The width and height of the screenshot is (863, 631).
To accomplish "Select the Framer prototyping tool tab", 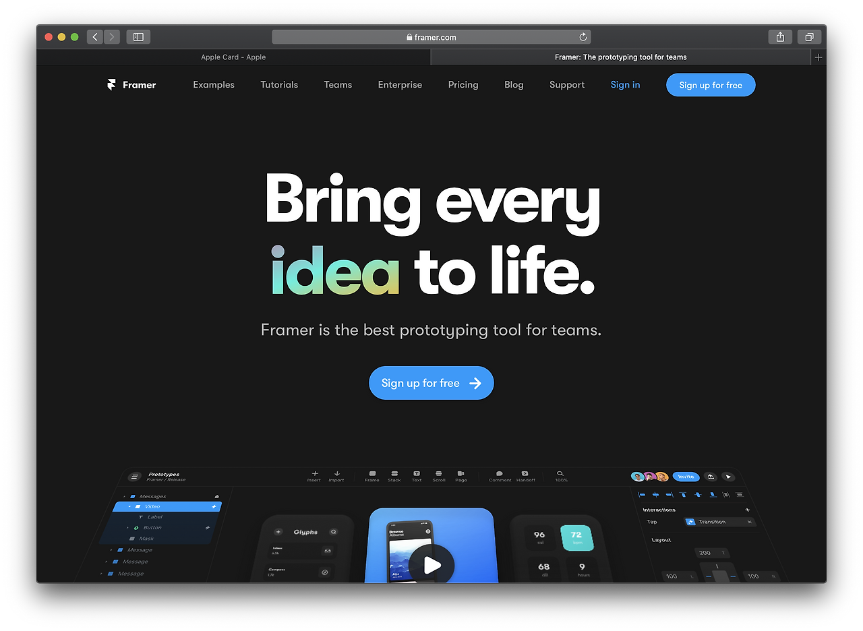I will 620,57.
